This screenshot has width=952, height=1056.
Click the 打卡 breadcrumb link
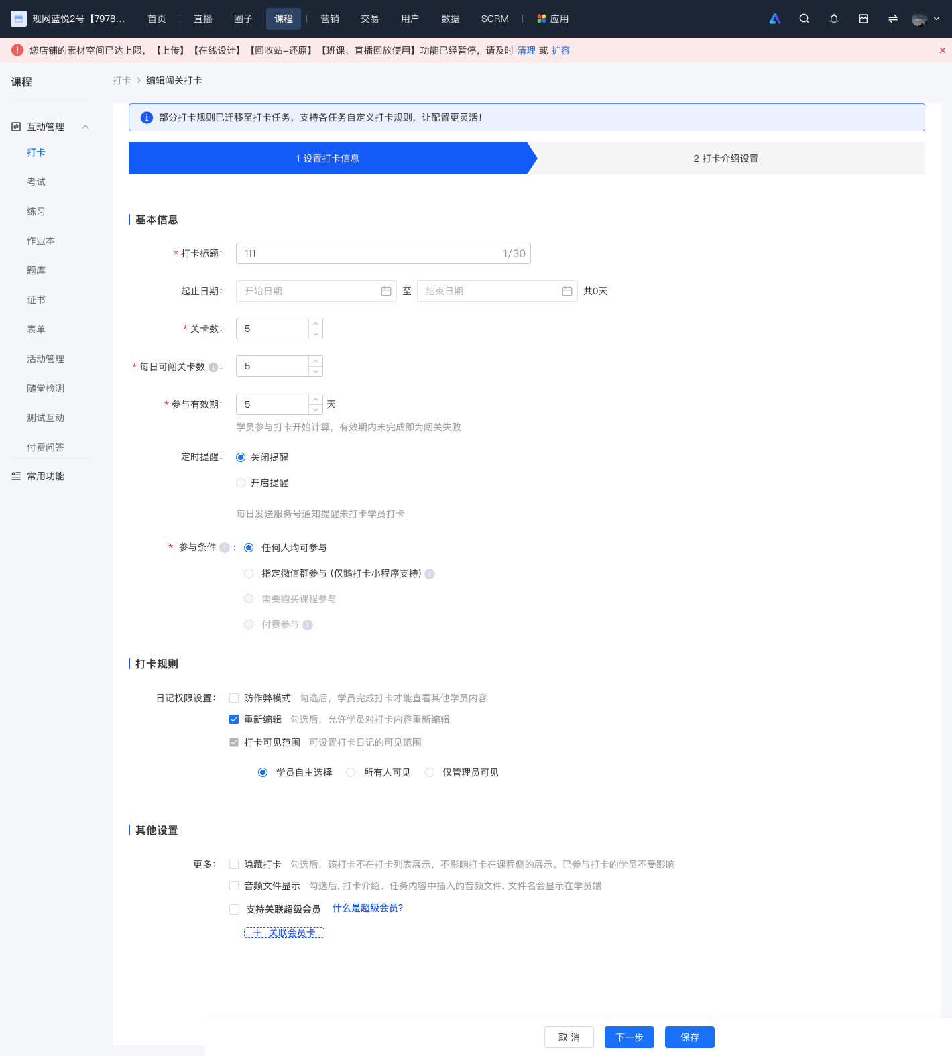point(122,80)
